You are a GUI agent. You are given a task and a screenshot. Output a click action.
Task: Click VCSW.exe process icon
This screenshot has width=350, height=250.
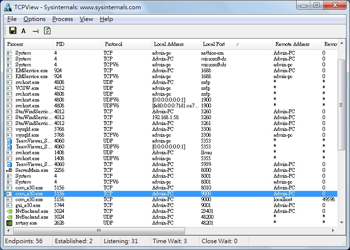(9, 88)
